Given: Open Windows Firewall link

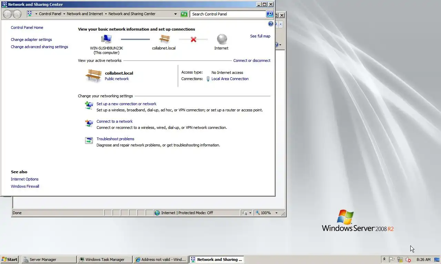Looking at the screenshot, I should pos(25,186).
